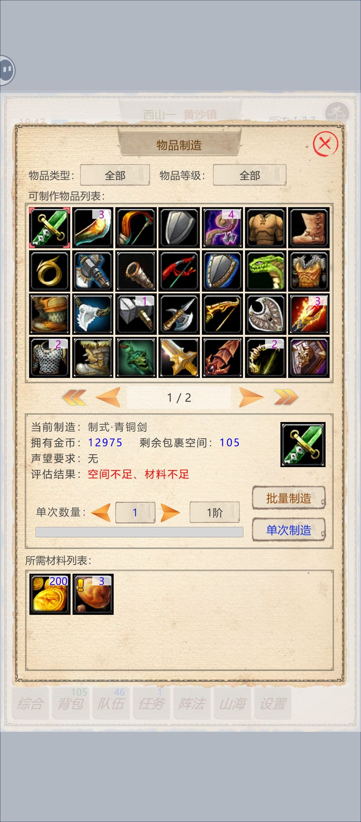Click the 单次制造 button
The height and width of the screenshot is (822, 361).
tap(289, 530)
